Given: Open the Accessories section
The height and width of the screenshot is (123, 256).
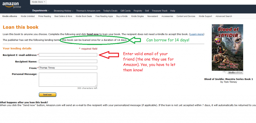Looking at the screenshot, I should pos(167,16).
